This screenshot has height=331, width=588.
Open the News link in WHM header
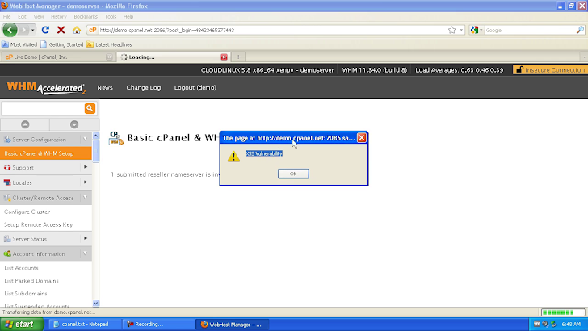pos(105,87)
